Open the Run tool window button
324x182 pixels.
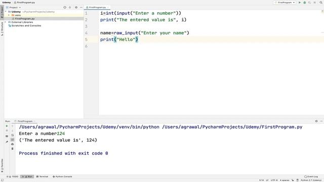coord(27,176)
